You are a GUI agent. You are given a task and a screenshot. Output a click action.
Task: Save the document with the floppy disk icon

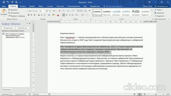(x=4, y=2)
